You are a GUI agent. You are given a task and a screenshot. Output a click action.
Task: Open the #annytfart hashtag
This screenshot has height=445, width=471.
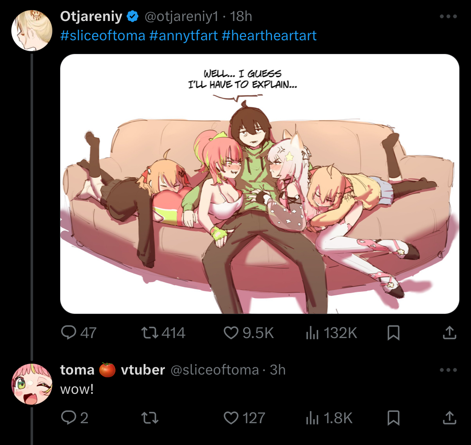183,36
